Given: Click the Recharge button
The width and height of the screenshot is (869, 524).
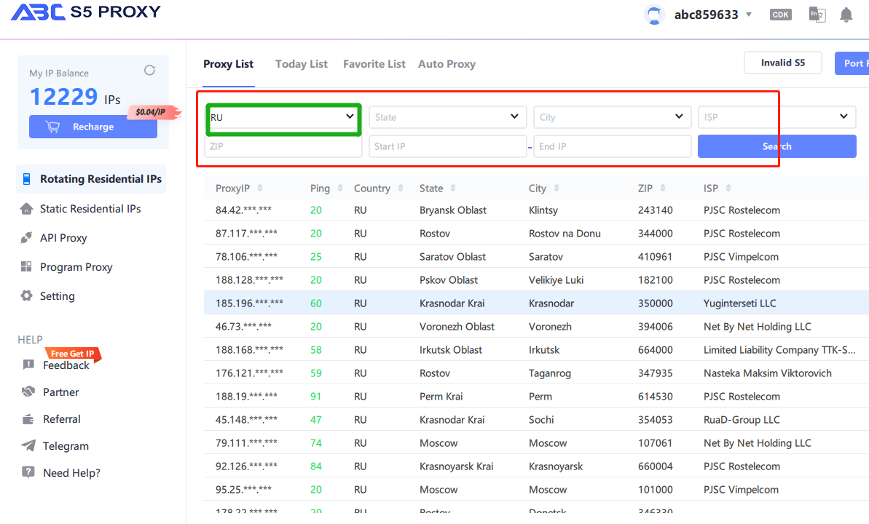Looking at the screenshot, I should click(x=93, y=127).
